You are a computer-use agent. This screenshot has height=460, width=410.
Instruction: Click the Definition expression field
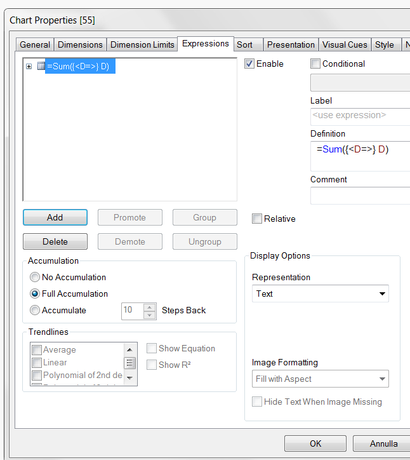point(360,156)
